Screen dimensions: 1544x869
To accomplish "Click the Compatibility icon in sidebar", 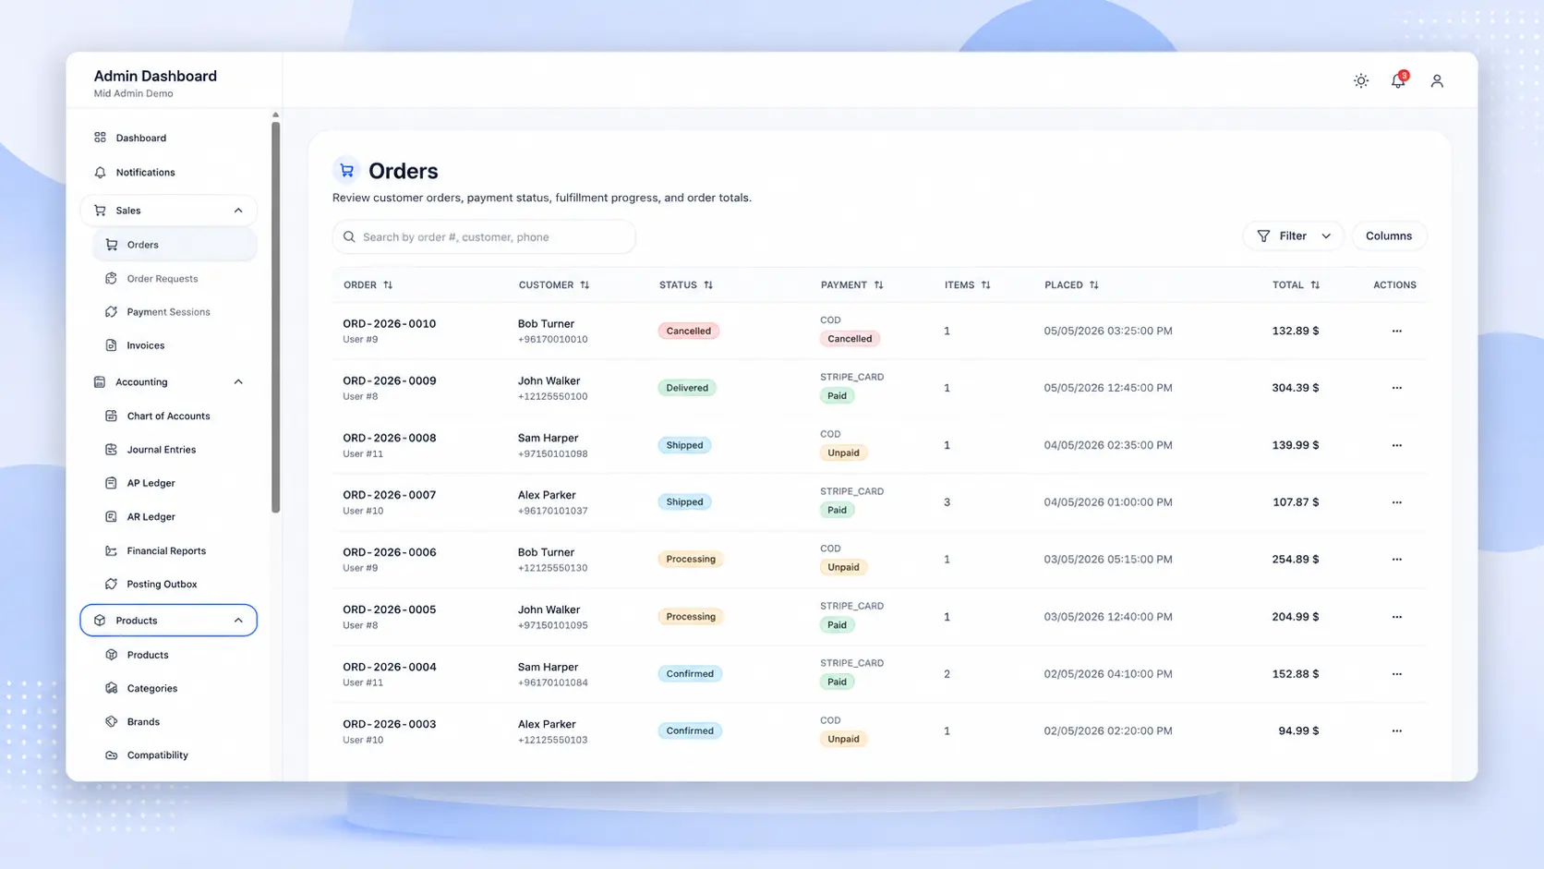I will tap(112, 755).
